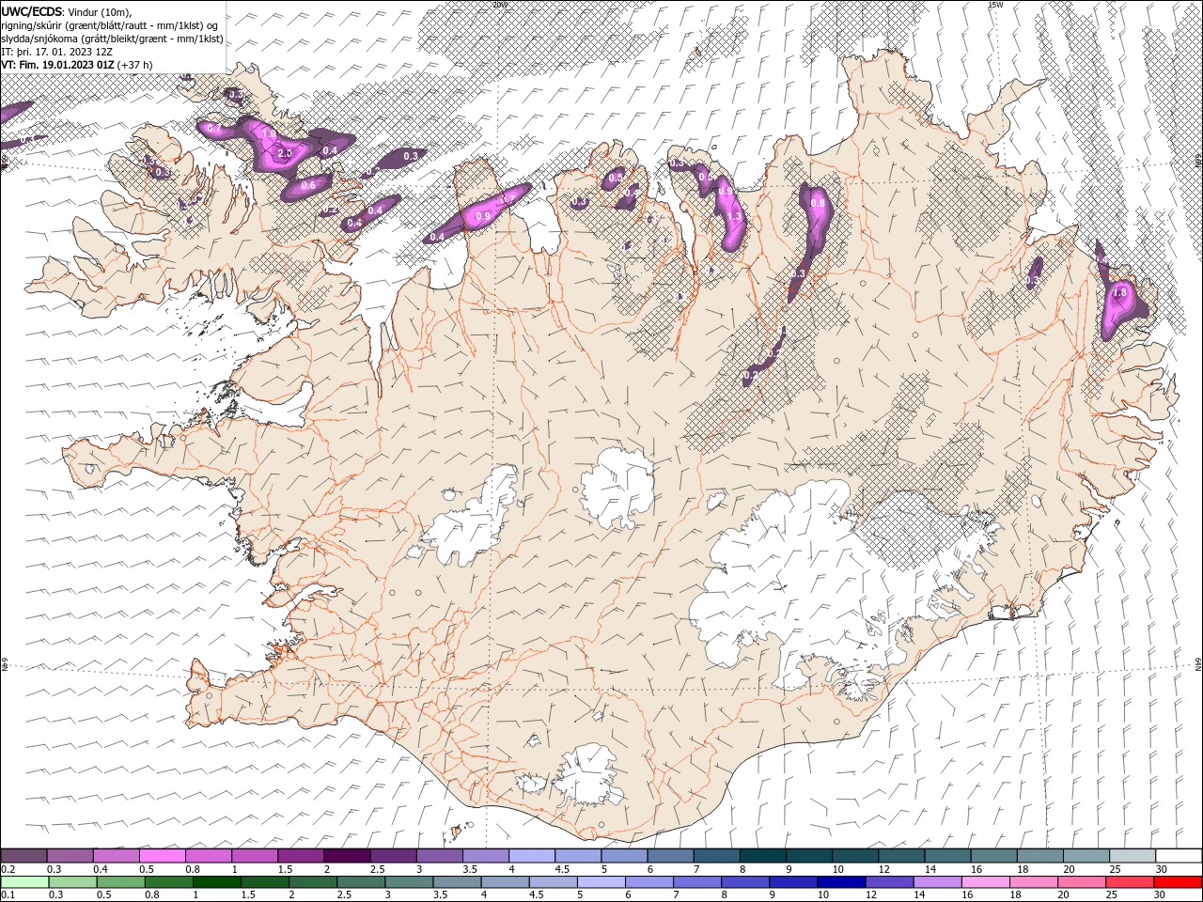Click the "1.8" precipitation value in east Iceland
This screenshot has width=1203, height=902.
[1119, 293]
